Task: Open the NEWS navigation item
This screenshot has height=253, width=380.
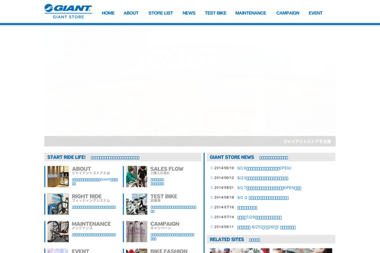Action: (189, 13)
